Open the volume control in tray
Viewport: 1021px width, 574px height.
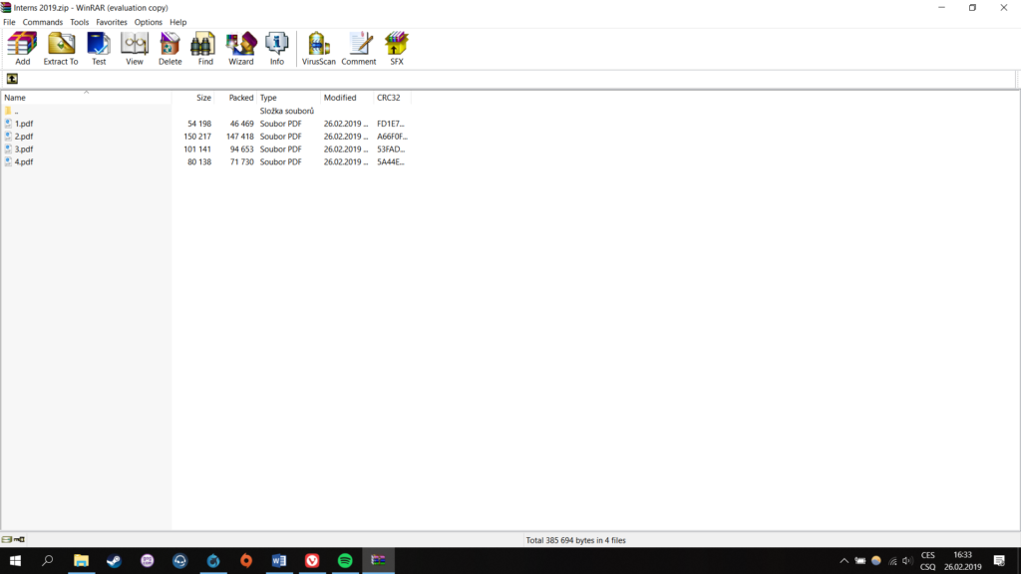click(907, 561)
